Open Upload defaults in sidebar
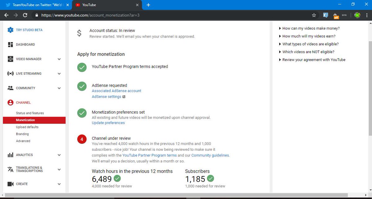The width and height of the screenshot is (372, 199). coord(27,127)
